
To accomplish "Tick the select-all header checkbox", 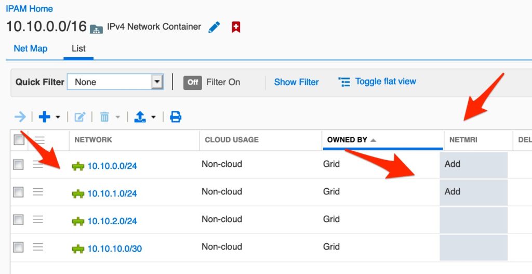I will tap(19, 140).
